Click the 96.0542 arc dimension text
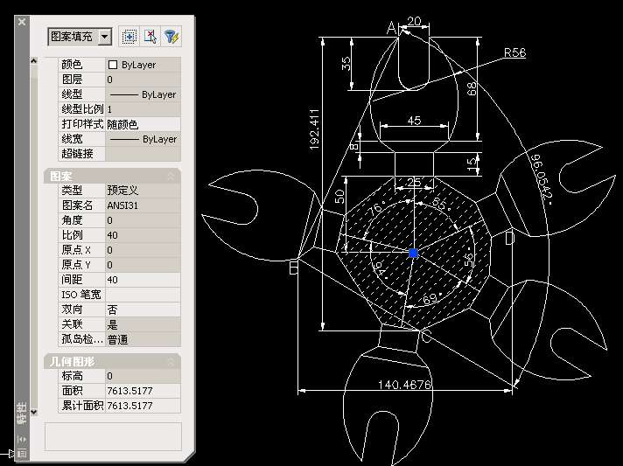Image resolution: width=623 pixels, height=466 pixels. coord(541,178)
